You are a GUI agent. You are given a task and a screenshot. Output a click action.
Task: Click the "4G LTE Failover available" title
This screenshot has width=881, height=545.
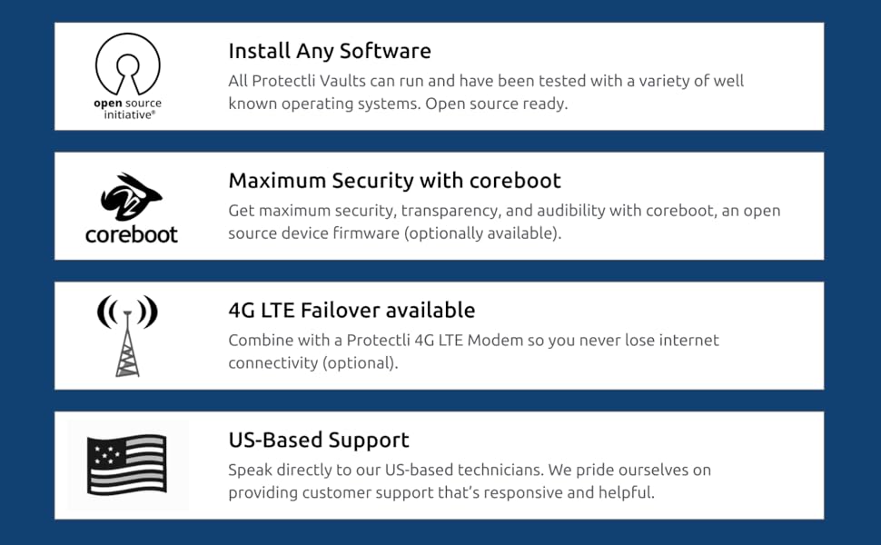click(x=351, y=311)
